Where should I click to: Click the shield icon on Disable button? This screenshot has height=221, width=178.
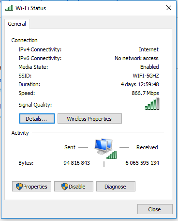click(65, 187)
